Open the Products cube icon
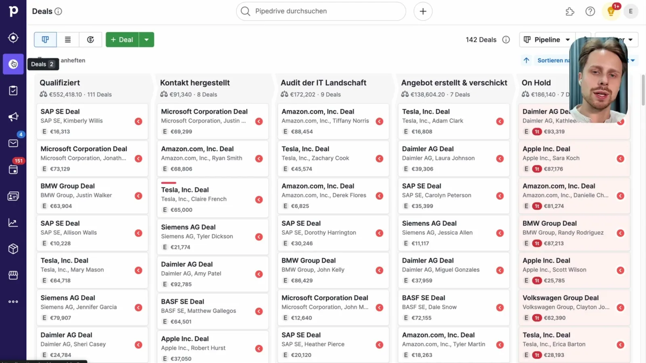 click(13, 249)
